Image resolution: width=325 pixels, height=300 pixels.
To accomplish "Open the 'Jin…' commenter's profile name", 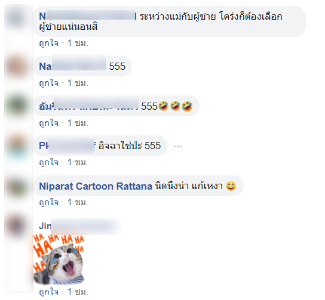I will tap(80, 226).
